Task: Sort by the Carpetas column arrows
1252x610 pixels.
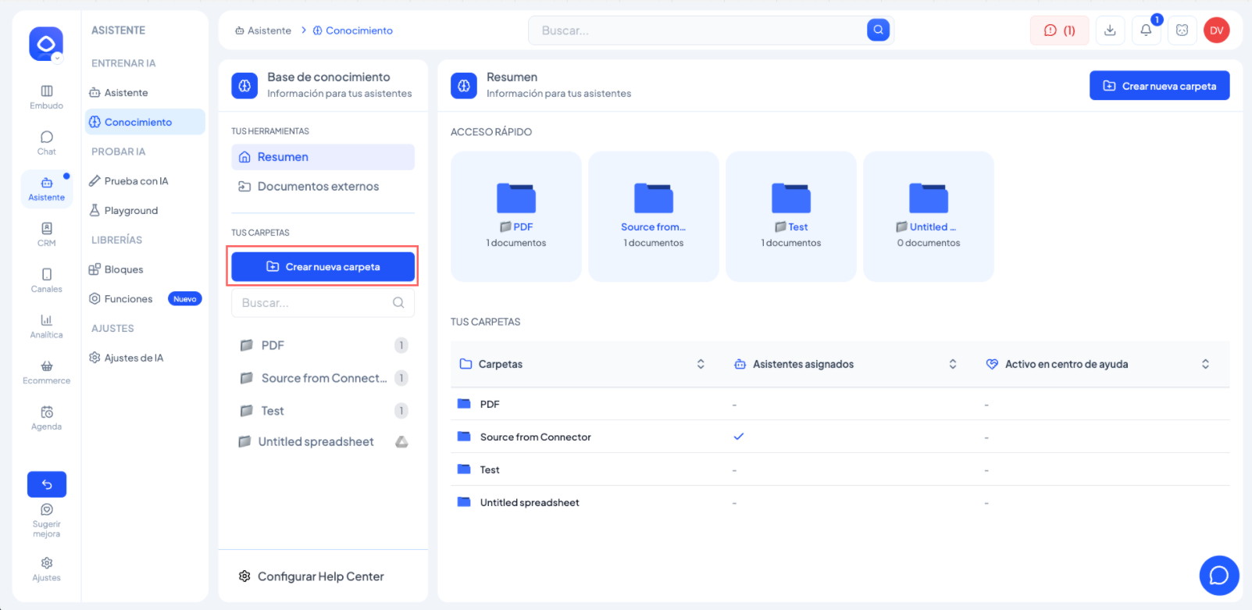Action: coord(701,364)
